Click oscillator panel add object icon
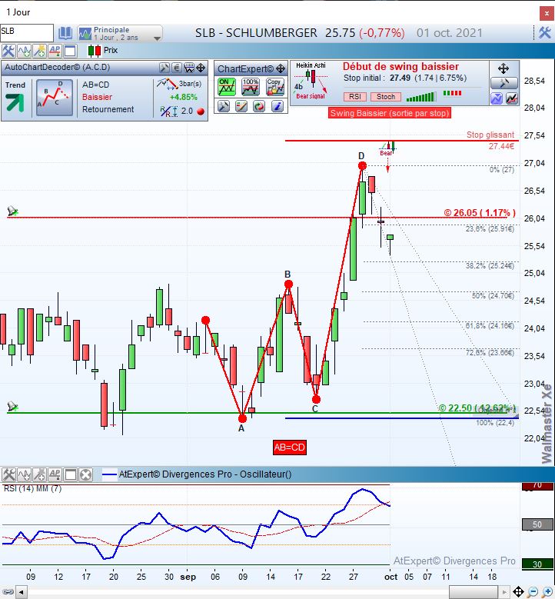The height and width of the screenshot is (599, 555). 40,475
